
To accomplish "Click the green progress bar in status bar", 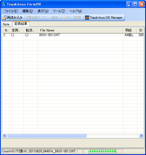I will (102, 151).
